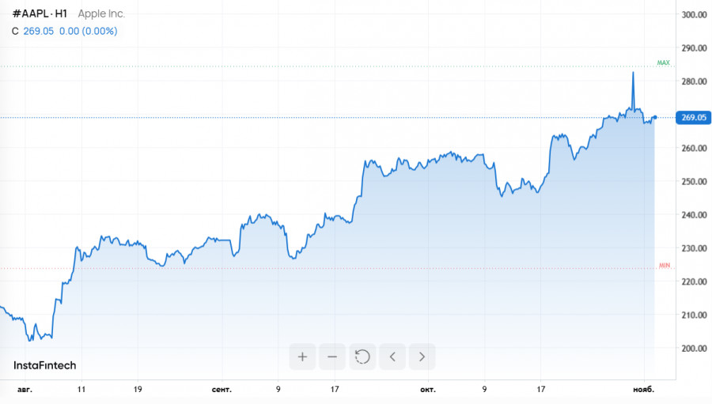Click the red MIN level label
Image resolution: width=712 pixels, height=404 pixels.
[664, 265]
